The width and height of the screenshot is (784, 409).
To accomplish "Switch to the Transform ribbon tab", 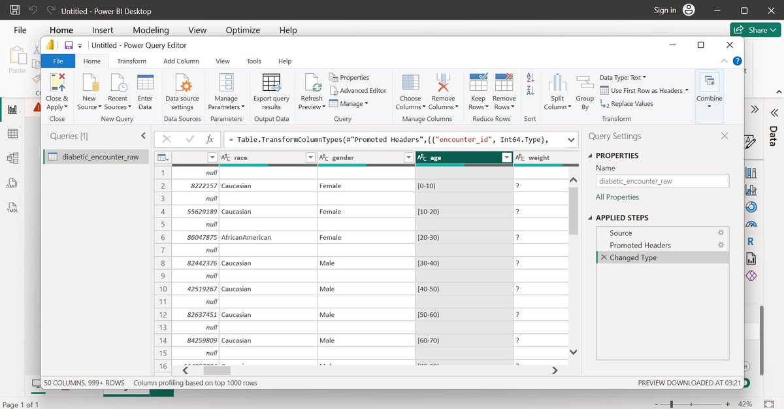I will coord(131,61).
